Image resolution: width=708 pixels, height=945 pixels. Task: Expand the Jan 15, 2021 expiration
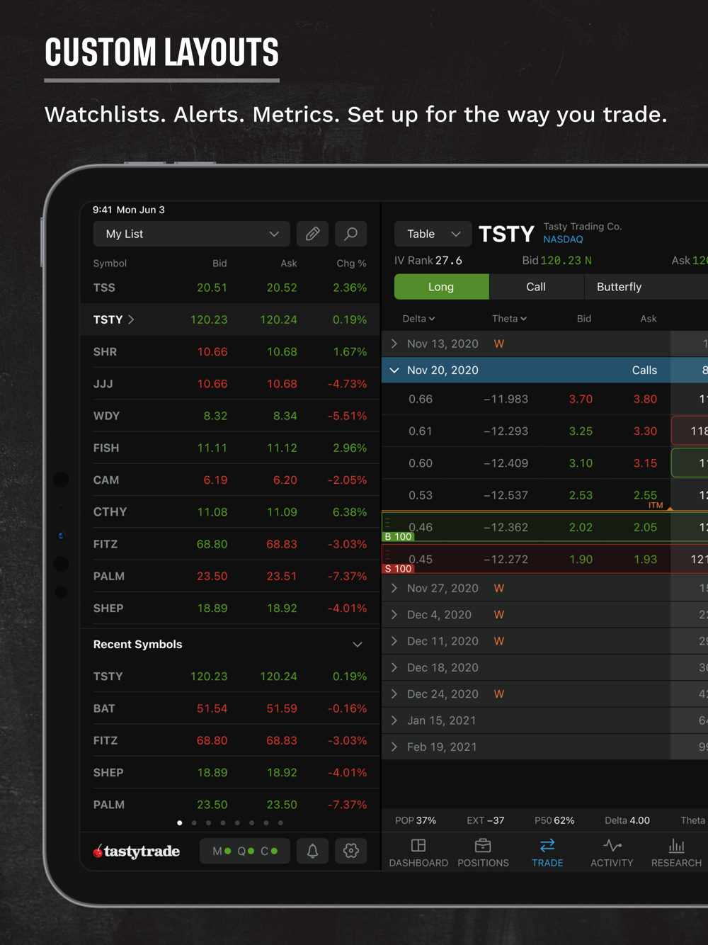[x=394, y=720]
